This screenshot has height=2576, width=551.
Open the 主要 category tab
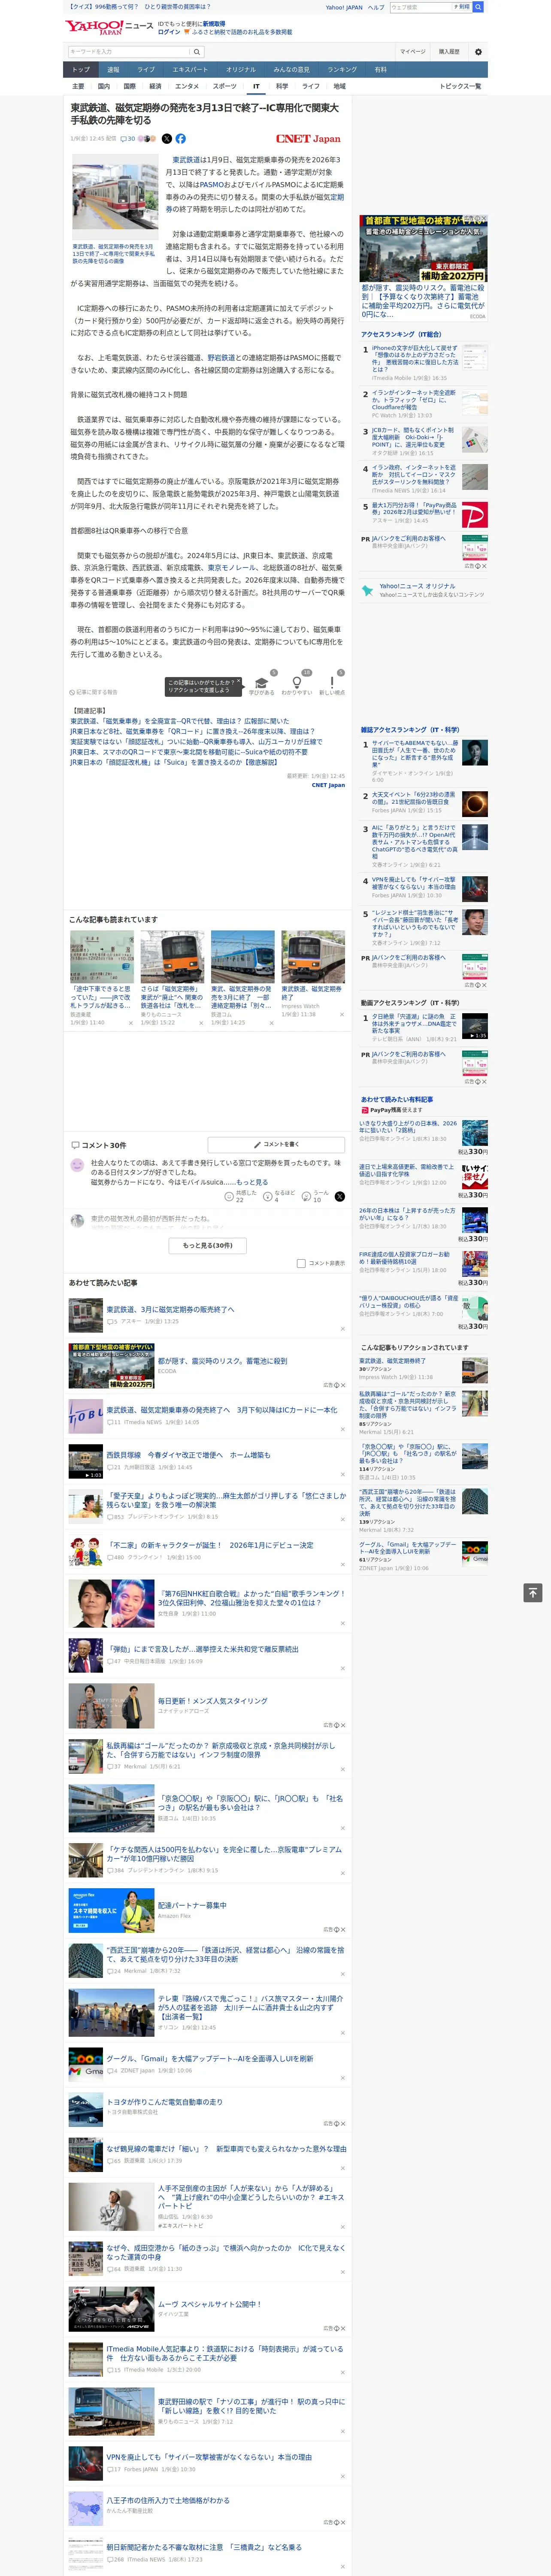tap(78, 86)
